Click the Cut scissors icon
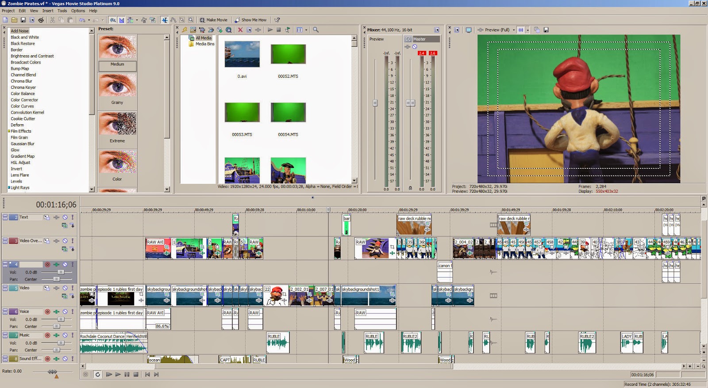708x388 pixels. point(52,20)
